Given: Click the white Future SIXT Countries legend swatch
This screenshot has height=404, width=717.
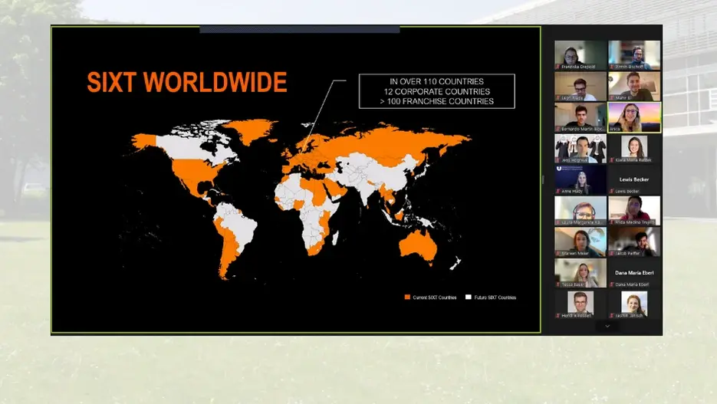Looking at the screenshot, I should tap(469, 297).
